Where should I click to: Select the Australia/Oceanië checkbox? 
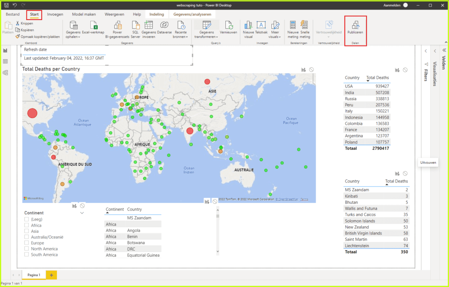[27, 237]
